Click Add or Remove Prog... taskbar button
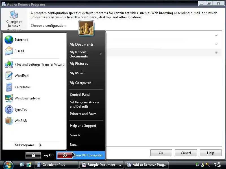The height and width of the screenshot is (169, 226). [x=147, y=165]
